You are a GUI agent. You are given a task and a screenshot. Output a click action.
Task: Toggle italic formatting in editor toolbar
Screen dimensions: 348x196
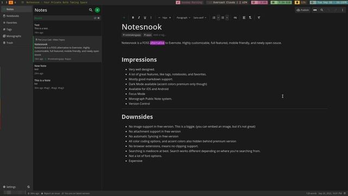tap(139, 17)
